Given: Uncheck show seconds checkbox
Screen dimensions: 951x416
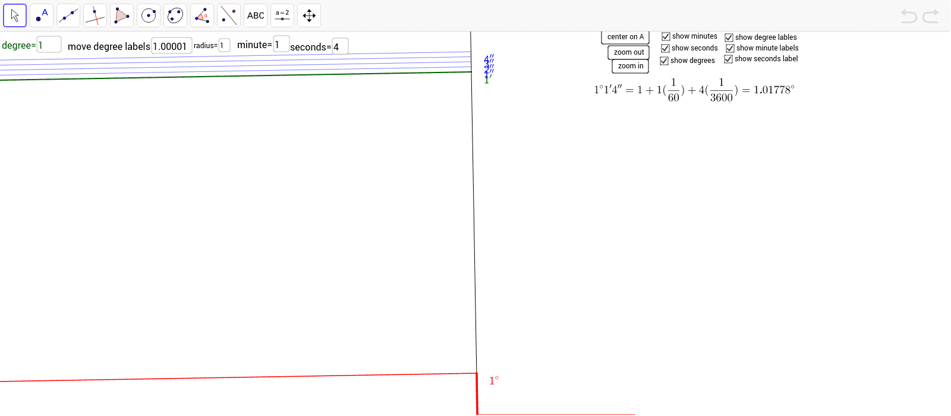Looking at the screenshot, I should click(x=665, y=48).
